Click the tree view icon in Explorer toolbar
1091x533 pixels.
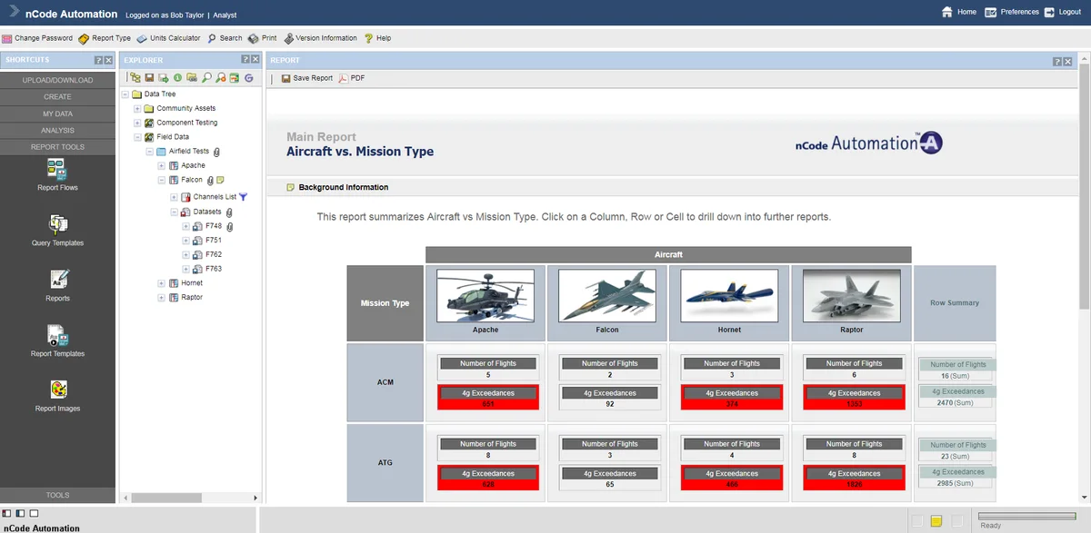pos(135,78)
